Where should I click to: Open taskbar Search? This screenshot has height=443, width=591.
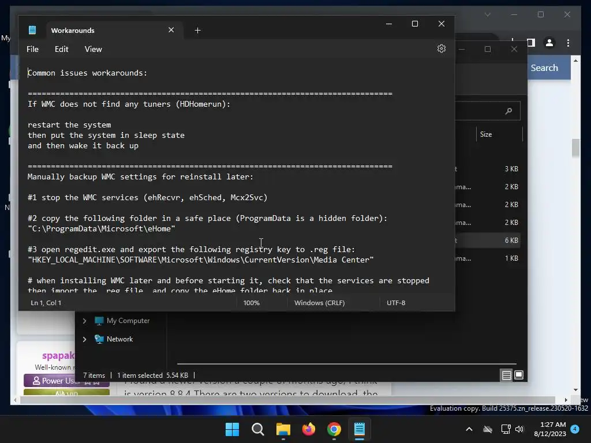point(258,429)
